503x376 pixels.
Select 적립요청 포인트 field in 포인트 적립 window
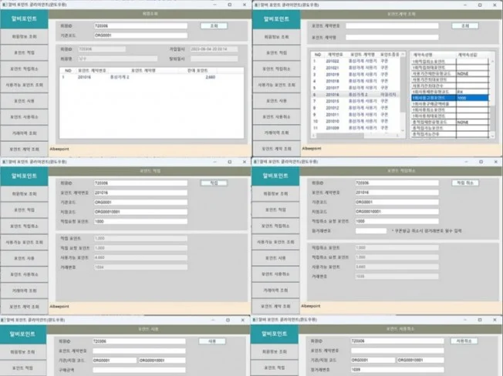pos(139,220)
